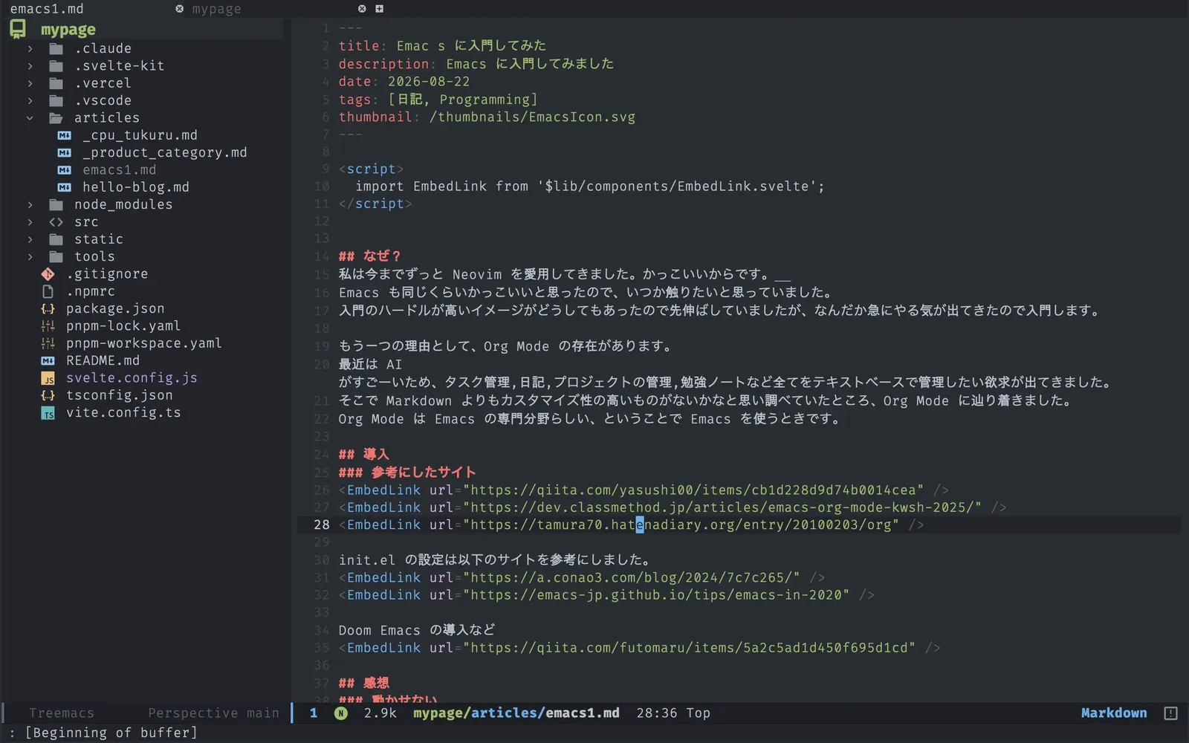
Task: Expand the tools folder chevron
Action: click(30, 256)
